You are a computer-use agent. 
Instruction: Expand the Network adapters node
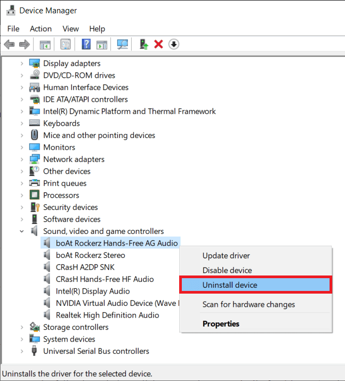(22, 159)
